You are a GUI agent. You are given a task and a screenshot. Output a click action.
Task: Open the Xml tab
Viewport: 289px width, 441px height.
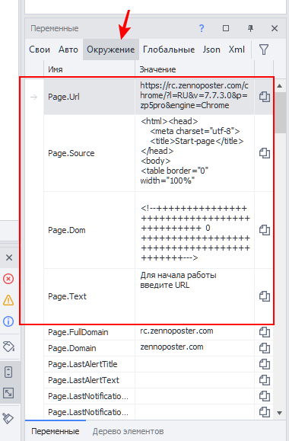point(237,50)
